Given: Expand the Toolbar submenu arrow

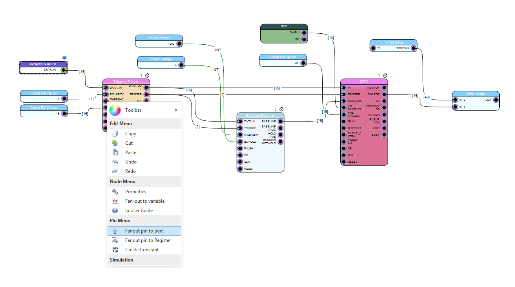Looking at the screenshot, I should coord(176,110).
